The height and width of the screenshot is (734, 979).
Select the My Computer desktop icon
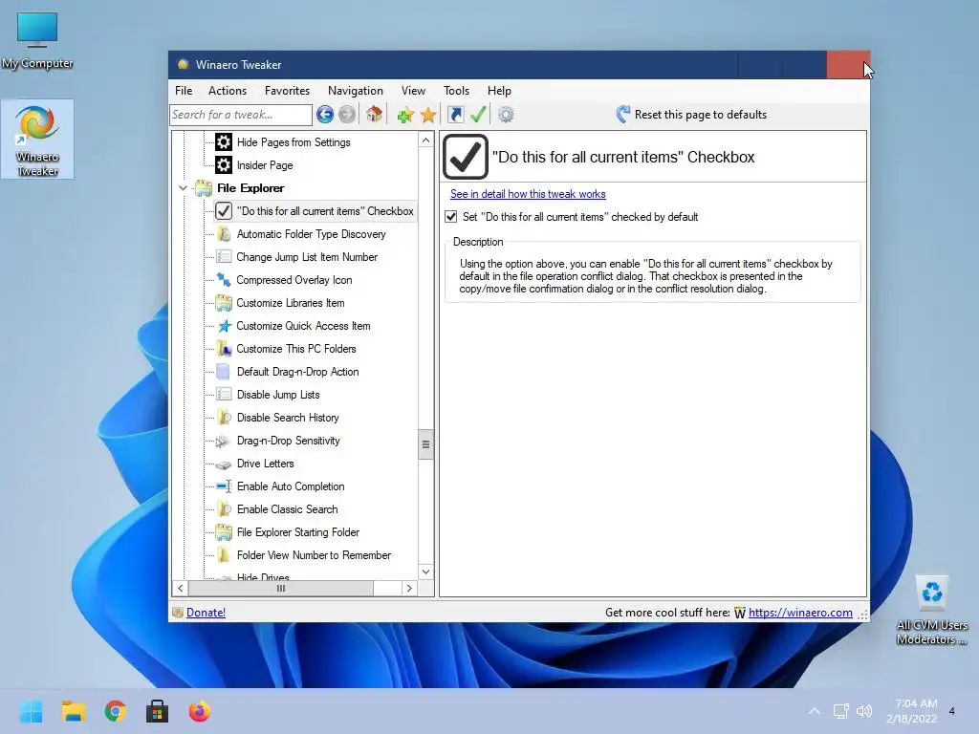tap(37, 40)
